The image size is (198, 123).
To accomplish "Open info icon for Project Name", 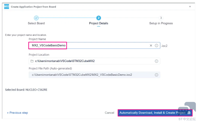I will [156, 45].
